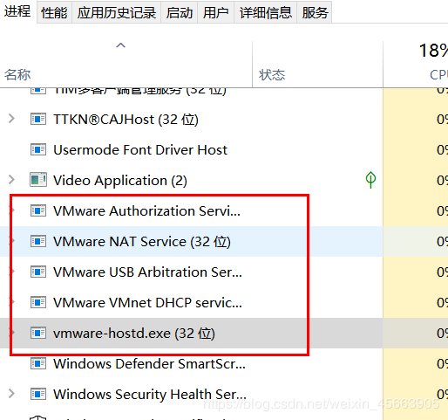This screenshot has width=448, height=420.
Task: Click the VMware Authorization Service icon
Action: coord(38,210)
